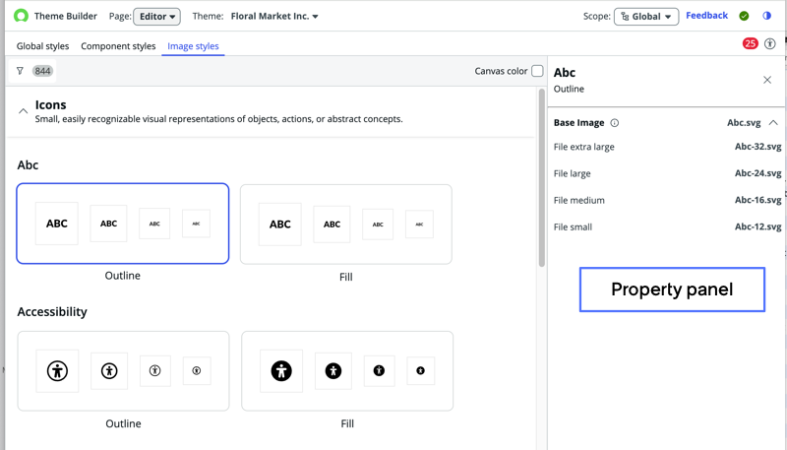This screenshot has height=450, width=787.
Task: Click the Abc-32.svg file value
Action: (x=757, y=147)
